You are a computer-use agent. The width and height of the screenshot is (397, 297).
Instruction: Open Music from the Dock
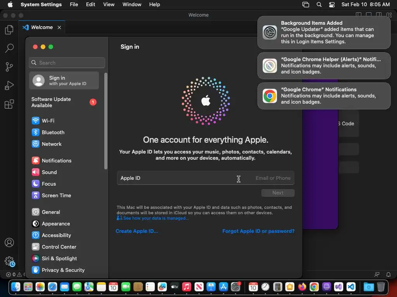click(186, 287)
